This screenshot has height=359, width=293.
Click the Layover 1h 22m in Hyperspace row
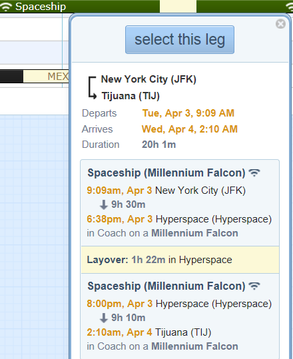point(180,260)
